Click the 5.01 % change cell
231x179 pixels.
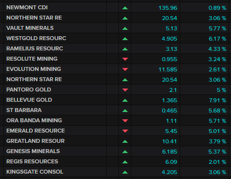217,131
